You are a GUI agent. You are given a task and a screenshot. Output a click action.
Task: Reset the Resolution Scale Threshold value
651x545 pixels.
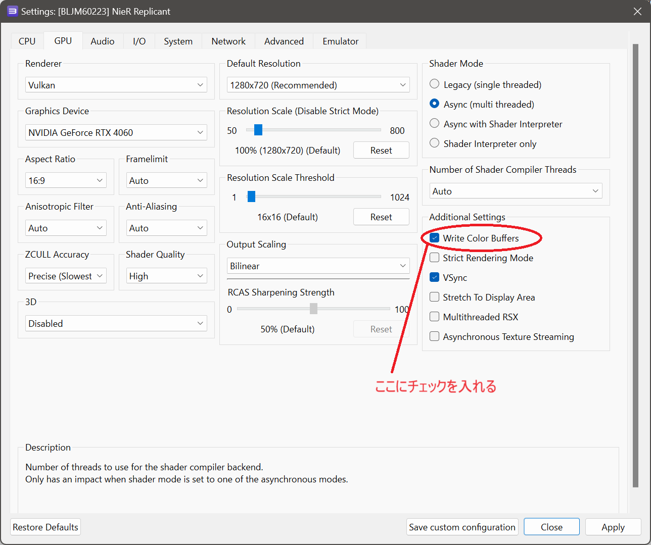(381, 217)
